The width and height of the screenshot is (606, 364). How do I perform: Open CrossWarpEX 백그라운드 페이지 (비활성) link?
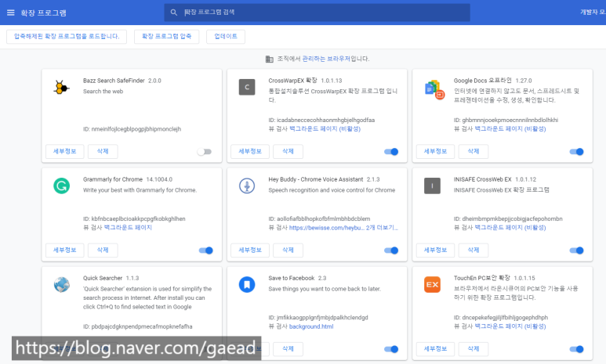pyautogui.click(x=325, y=129)
